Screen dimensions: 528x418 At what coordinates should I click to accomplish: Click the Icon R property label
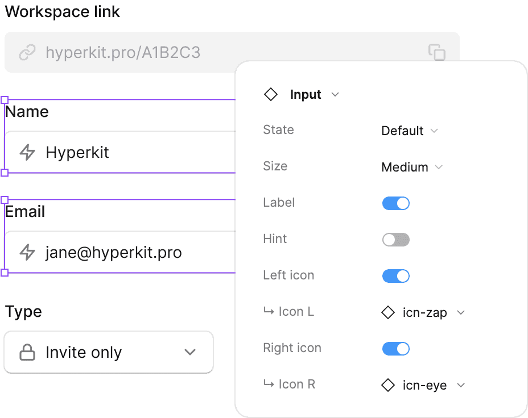[289, 384]
